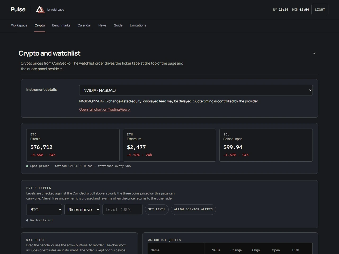The height and width of the screenshot is (254, 339).
Task: Click the DXB 02:54 clock
Action: coord(300,10)
